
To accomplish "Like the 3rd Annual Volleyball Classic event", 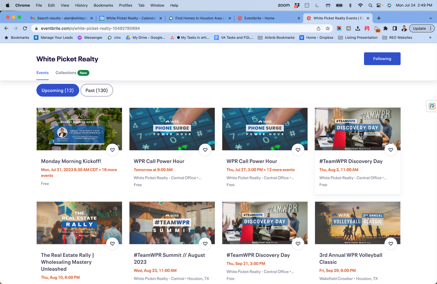I will (x=391, y=244).
